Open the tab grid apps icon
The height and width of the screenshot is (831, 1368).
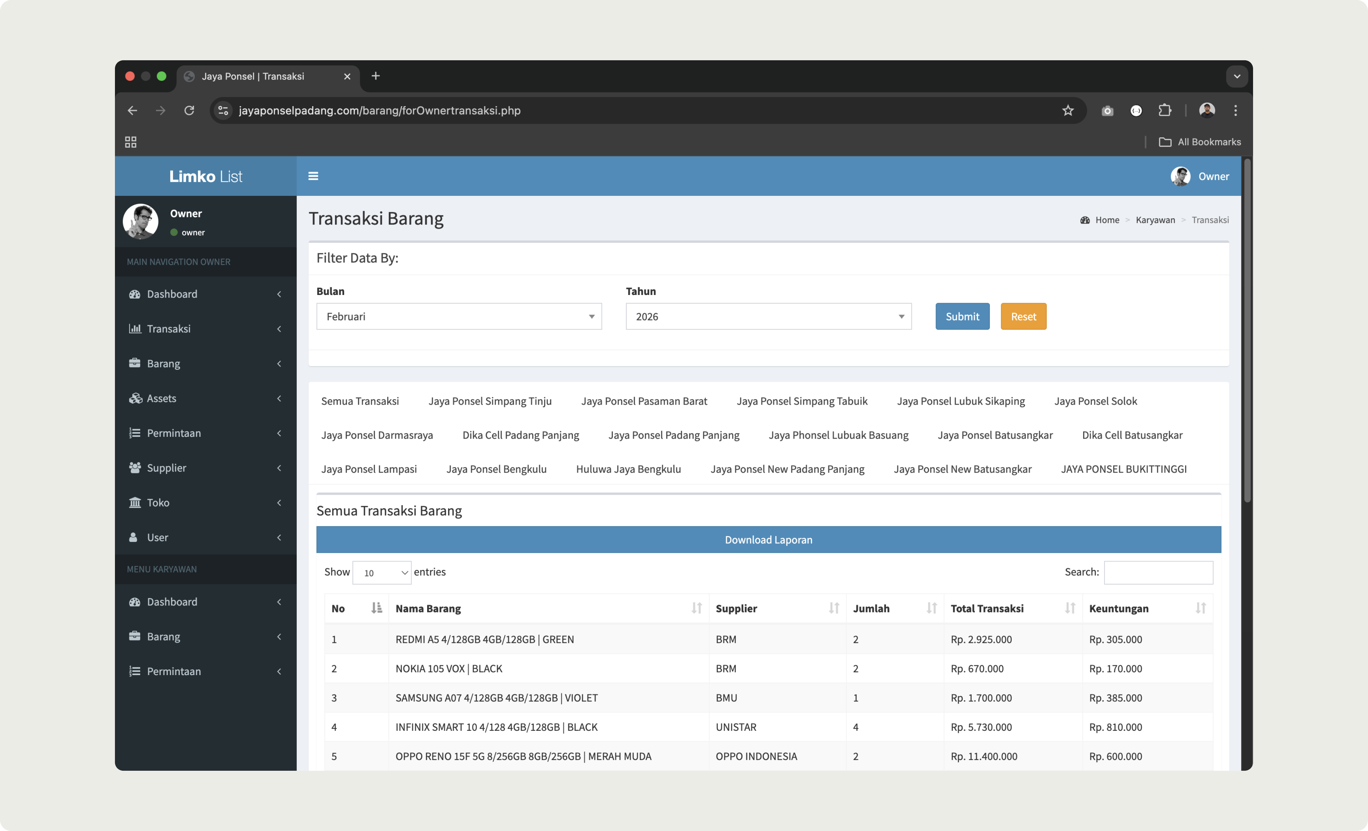click(130, 142)
